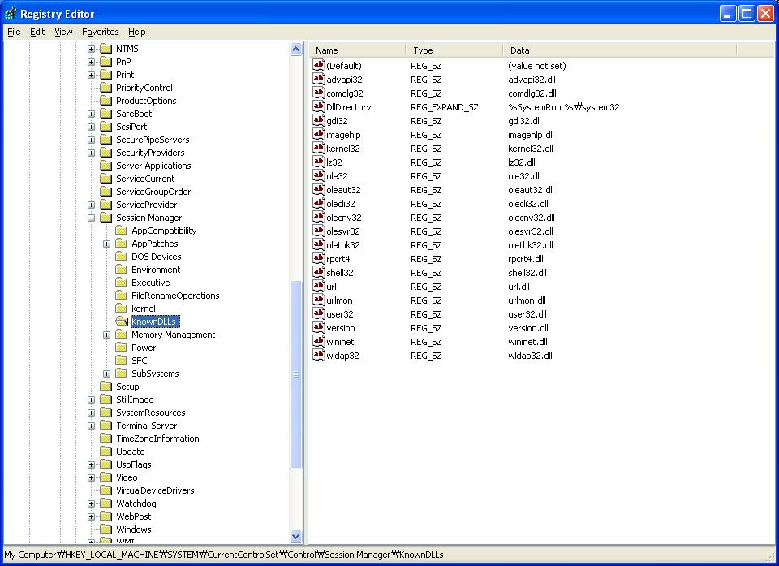Select the olethk32 value name

pyautogui.click(x=342, y=245)
